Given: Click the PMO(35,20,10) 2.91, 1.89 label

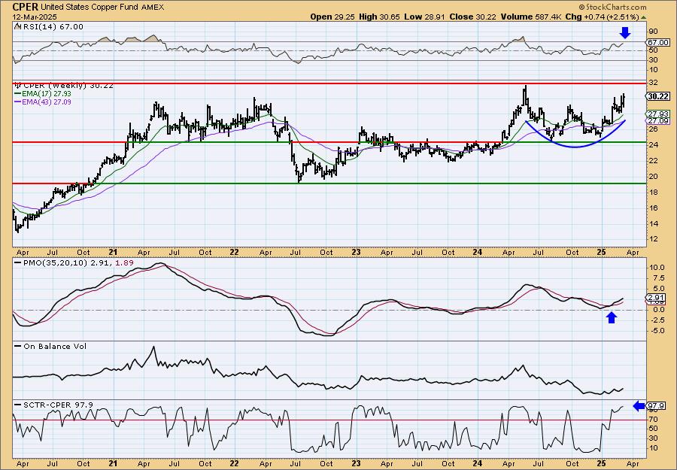Looking at the screenshot, I should (x=78, y=263).
